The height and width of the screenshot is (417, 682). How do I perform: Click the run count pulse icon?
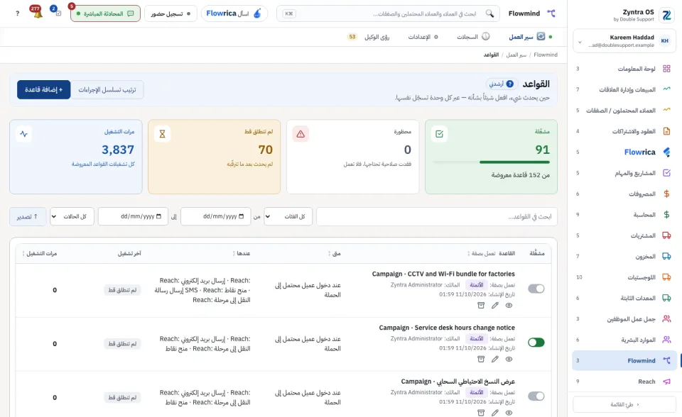pos(24,134)
